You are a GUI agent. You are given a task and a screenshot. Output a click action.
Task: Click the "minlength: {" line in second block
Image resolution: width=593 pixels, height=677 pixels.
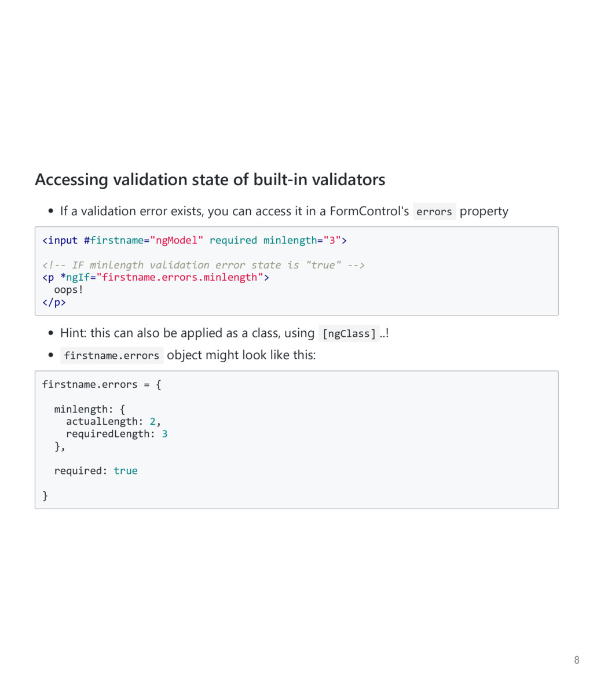(x=89, y=410)
